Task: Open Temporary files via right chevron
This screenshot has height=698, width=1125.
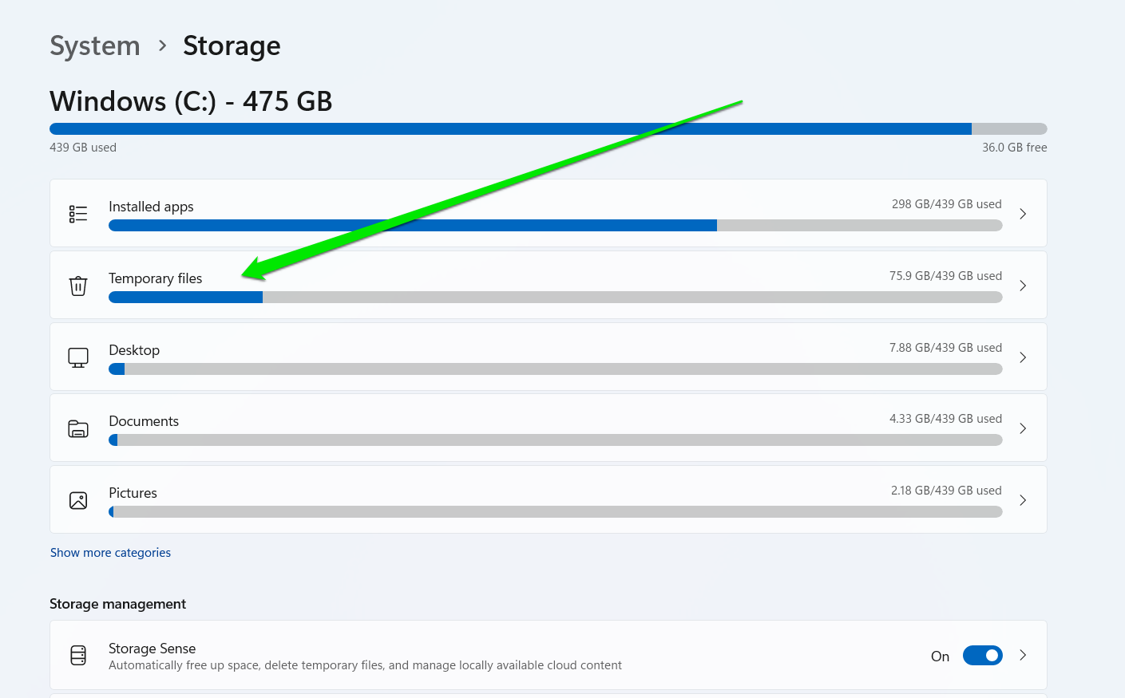Action: 1023,286
